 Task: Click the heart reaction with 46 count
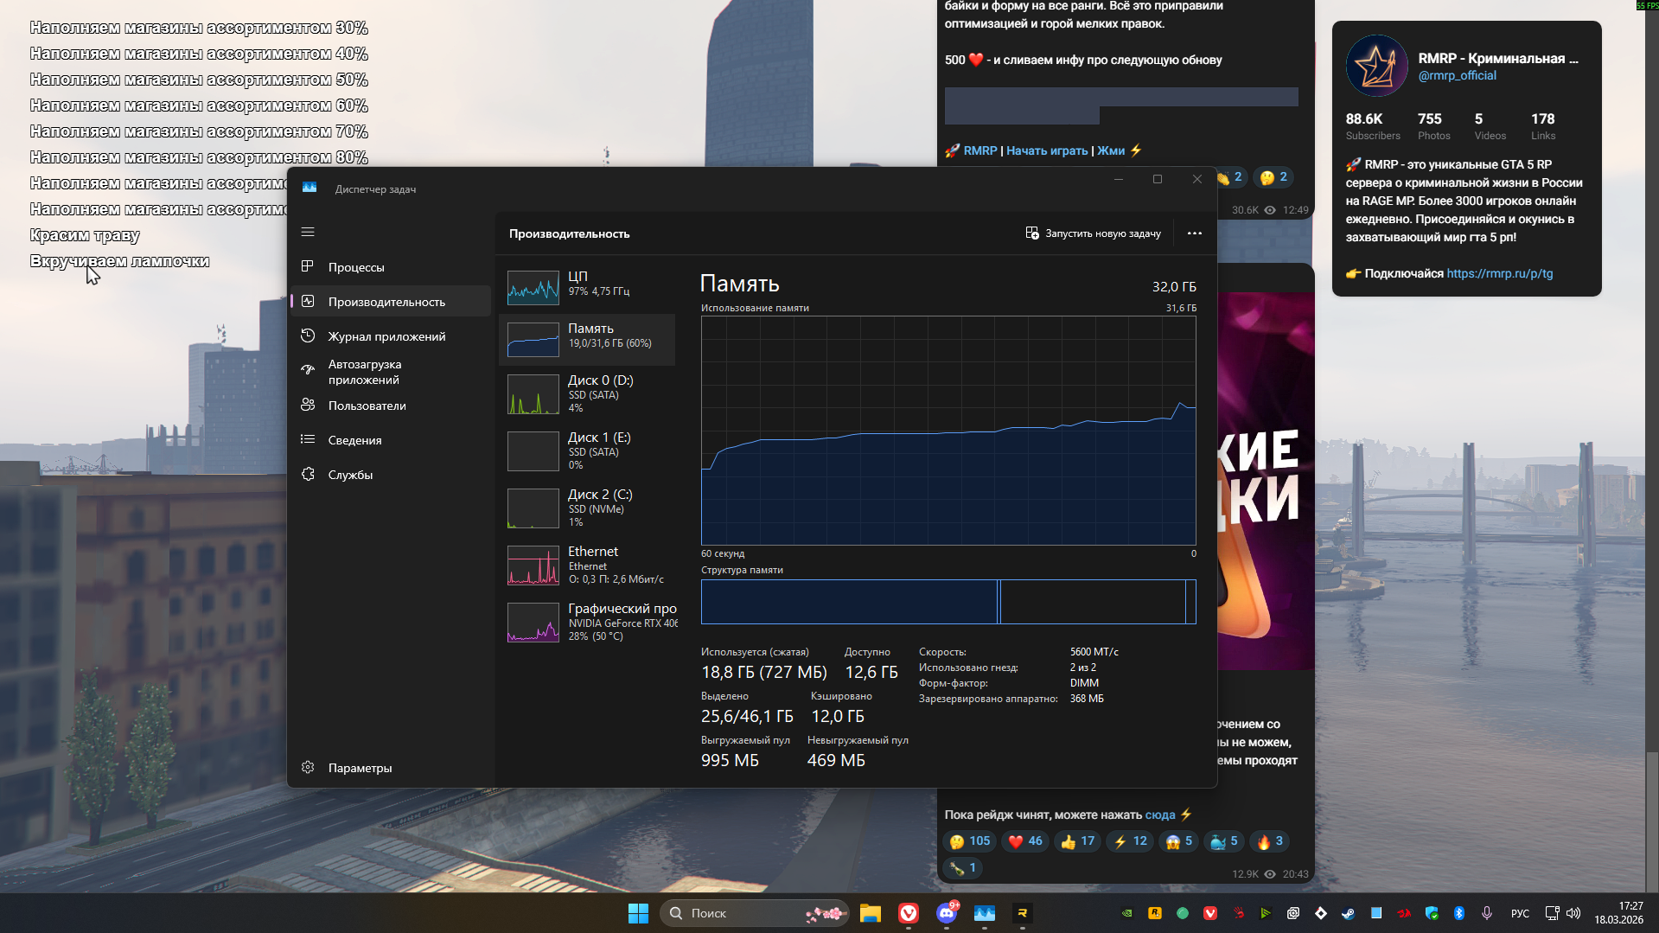(x=1025, y=841)
